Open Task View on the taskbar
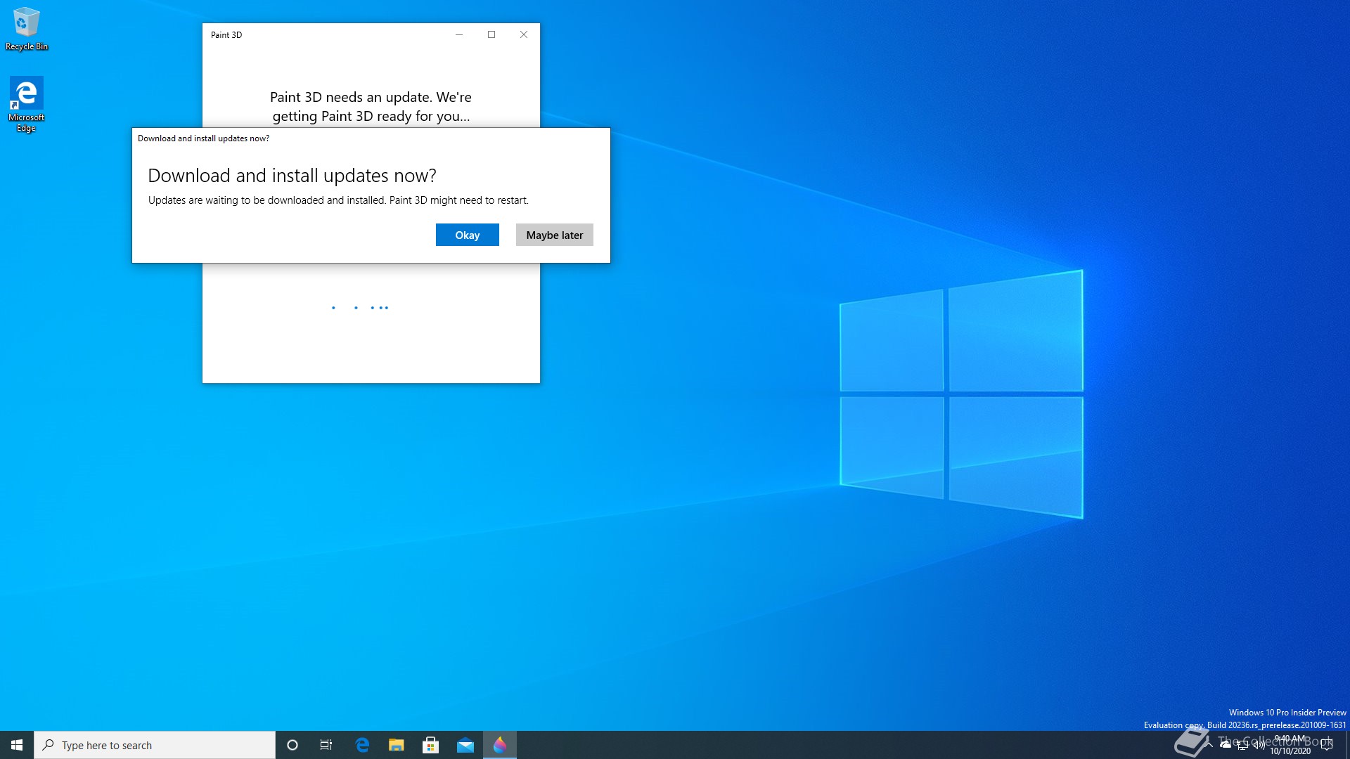The image size is (1350, 759). coord(326,745)
